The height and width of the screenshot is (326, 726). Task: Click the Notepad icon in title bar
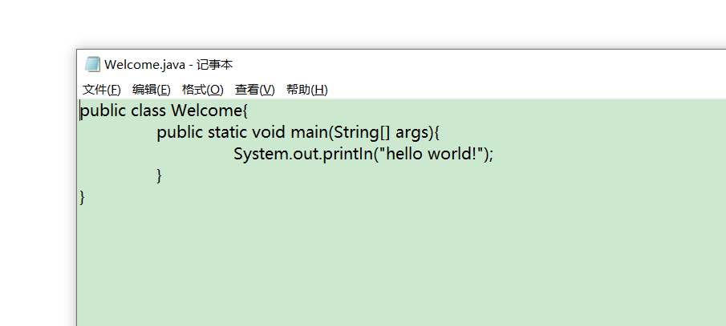coord(92,64)
